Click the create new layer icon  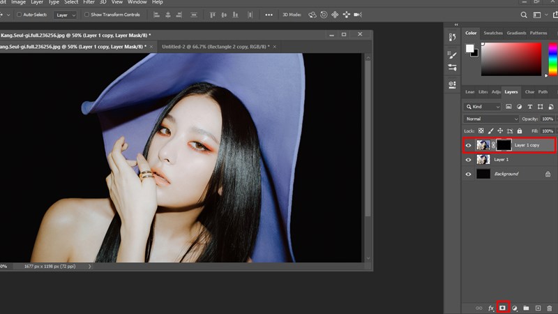coord(538,308)
